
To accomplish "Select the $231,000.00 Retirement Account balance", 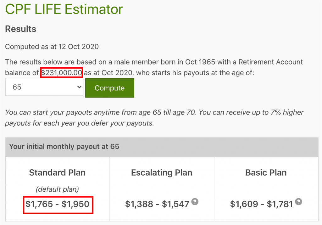I will coord(62,73).
